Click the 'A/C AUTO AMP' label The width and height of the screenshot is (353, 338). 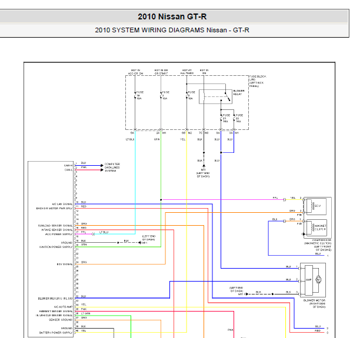[64, 307]
